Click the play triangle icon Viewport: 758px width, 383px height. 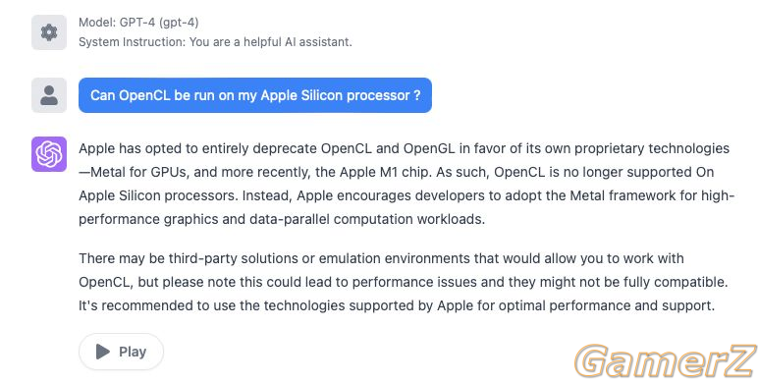click(x=102, y=352)
